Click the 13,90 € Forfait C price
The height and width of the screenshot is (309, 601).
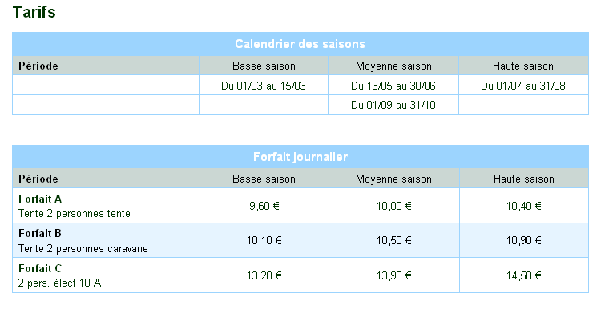click(393, 275)
